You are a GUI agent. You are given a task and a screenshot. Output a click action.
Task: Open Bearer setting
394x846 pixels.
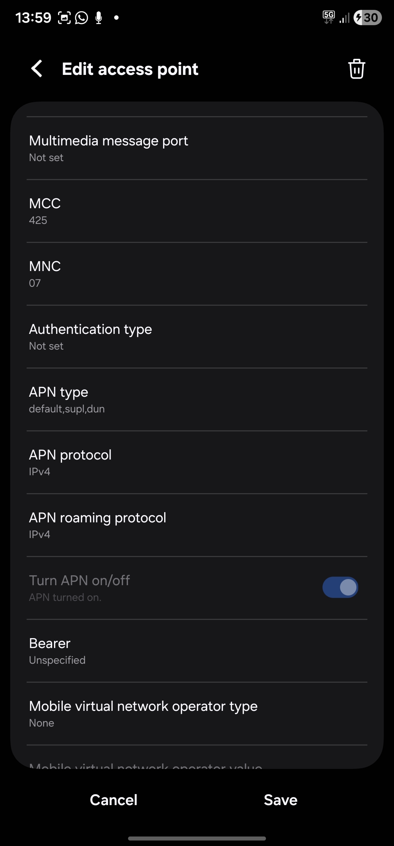(197, 651)
